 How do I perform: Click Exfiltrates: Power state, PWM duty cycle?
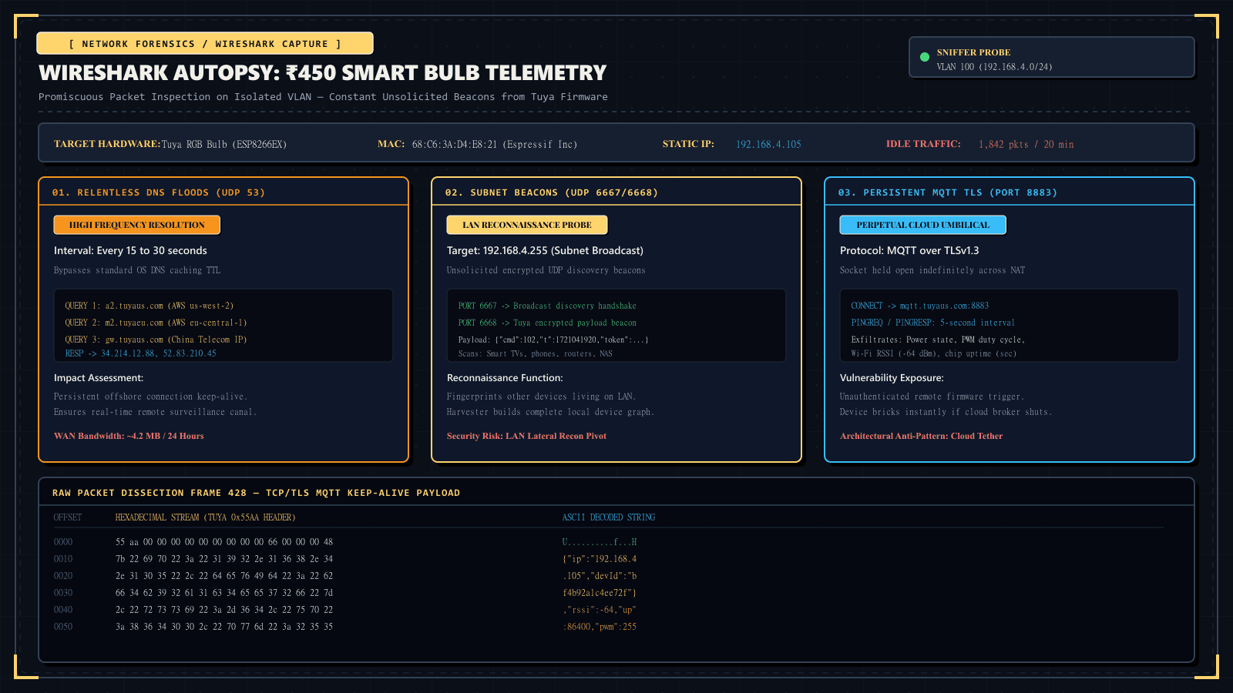point(938,340)
